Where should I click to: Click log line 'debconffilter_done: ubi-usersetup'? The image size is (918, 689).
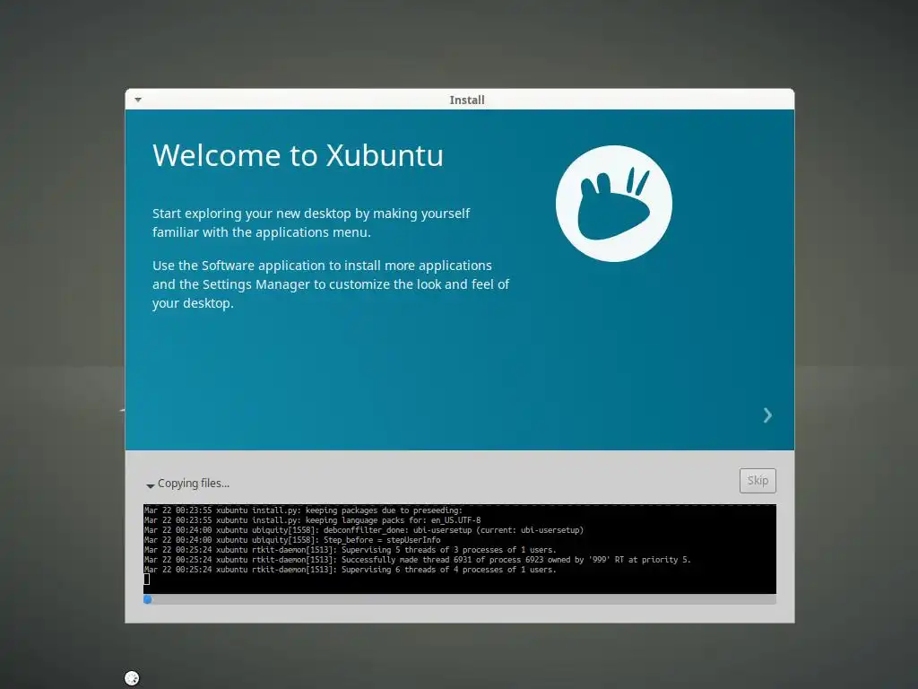coord(364,530)
